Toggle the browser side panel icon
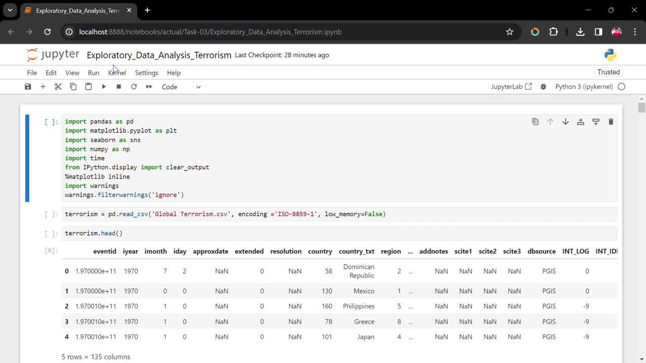This screenshot has width=646, height=363. click(x=599, y=32)
